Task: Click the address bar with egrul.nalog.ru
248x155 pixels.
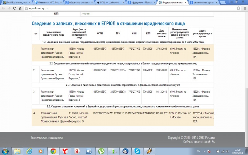Action: click(x=130, y=8)
